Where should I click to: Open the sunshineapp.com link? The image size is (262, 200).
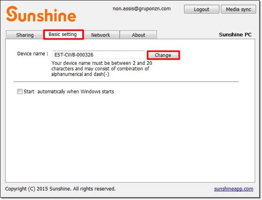(x=234, y=189)
